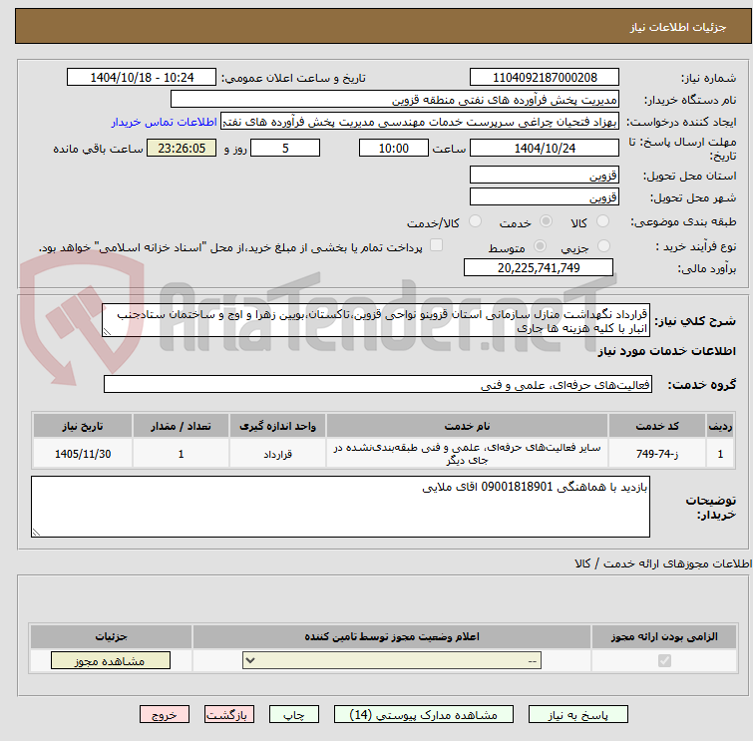
Task: Click the financial estimate field 20,225,741,749
Action: [539, 267]
